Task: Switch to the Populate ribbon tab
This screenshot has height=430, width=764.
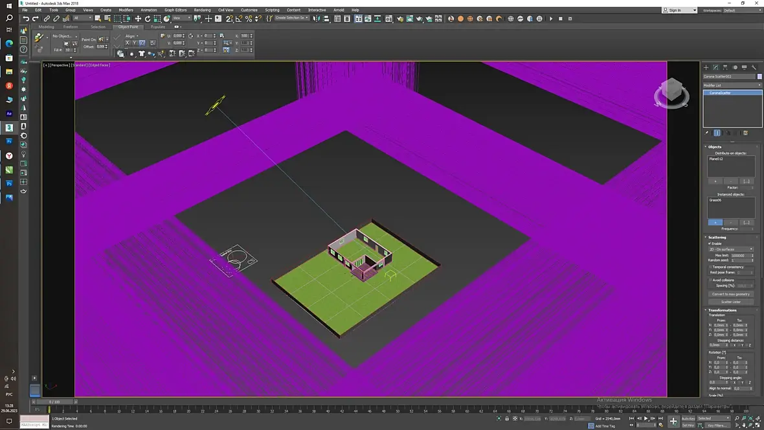Action: point(158,27)
